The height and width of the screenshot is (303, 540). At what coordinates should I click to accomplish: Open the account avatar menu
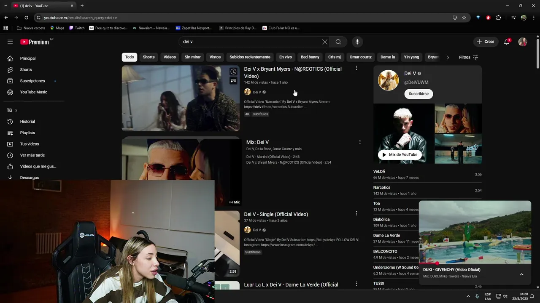coord(523,42)
